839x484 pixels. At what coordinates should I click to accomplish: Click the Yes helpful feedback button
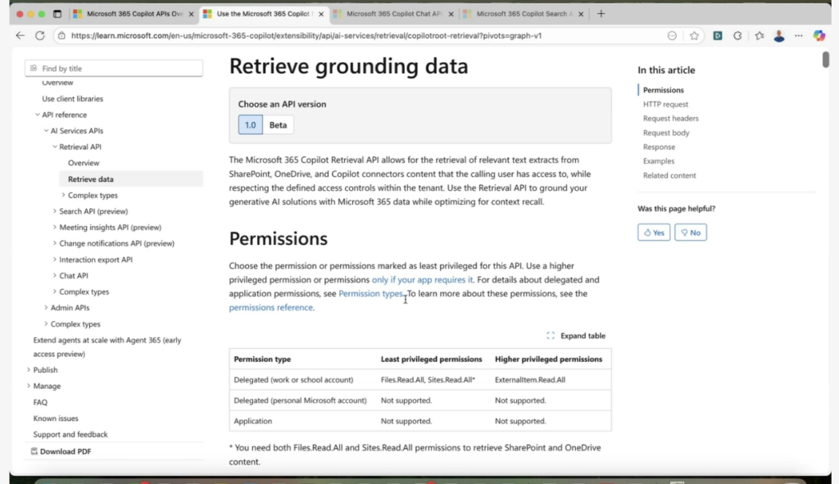pos(653,233)
